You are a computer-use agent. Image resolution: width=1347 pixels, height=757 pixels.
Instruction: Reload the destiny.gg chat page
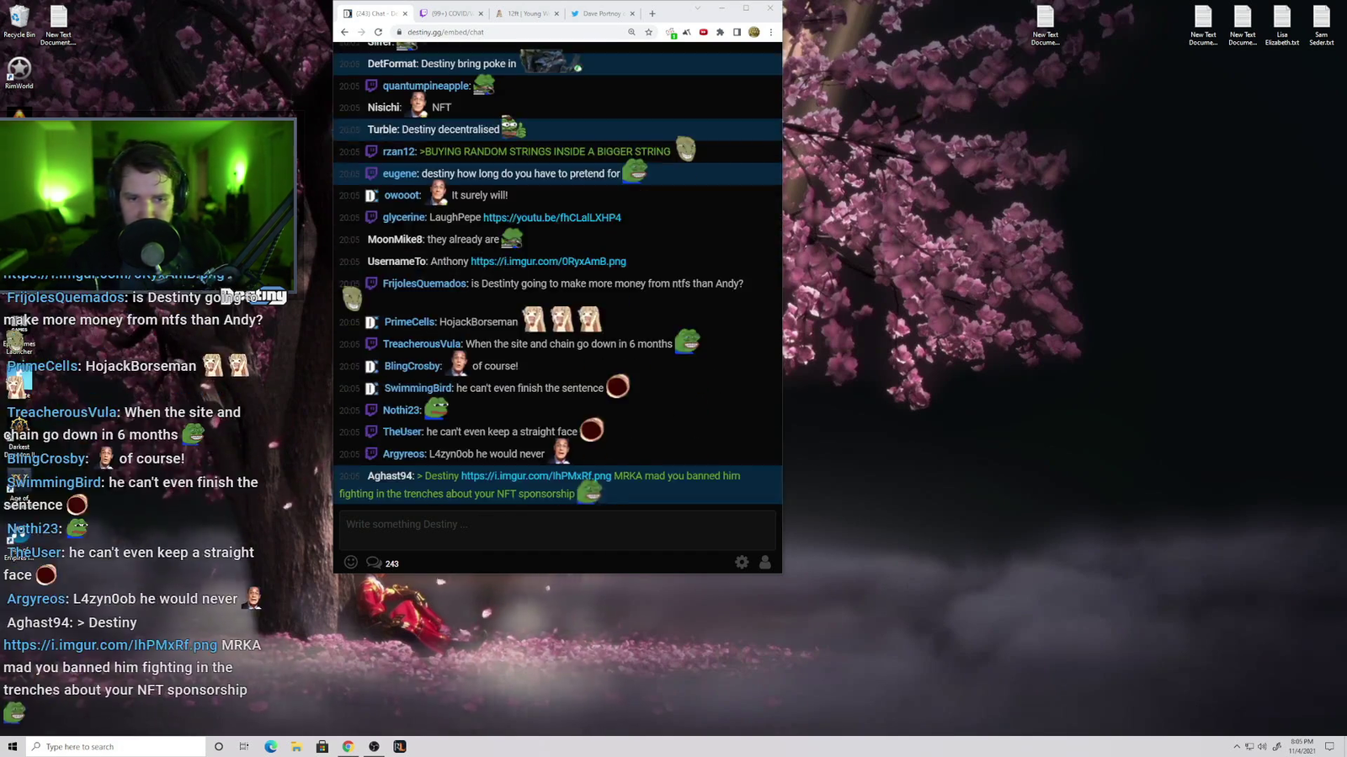tap(378, 32)
